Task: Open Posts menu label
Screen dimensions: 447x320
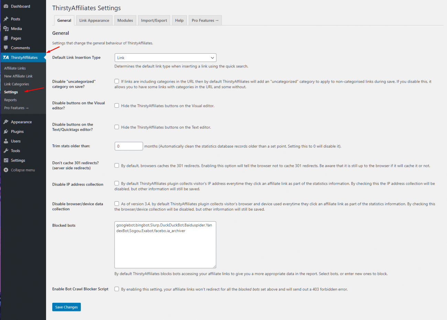Action: coord(15,19)
